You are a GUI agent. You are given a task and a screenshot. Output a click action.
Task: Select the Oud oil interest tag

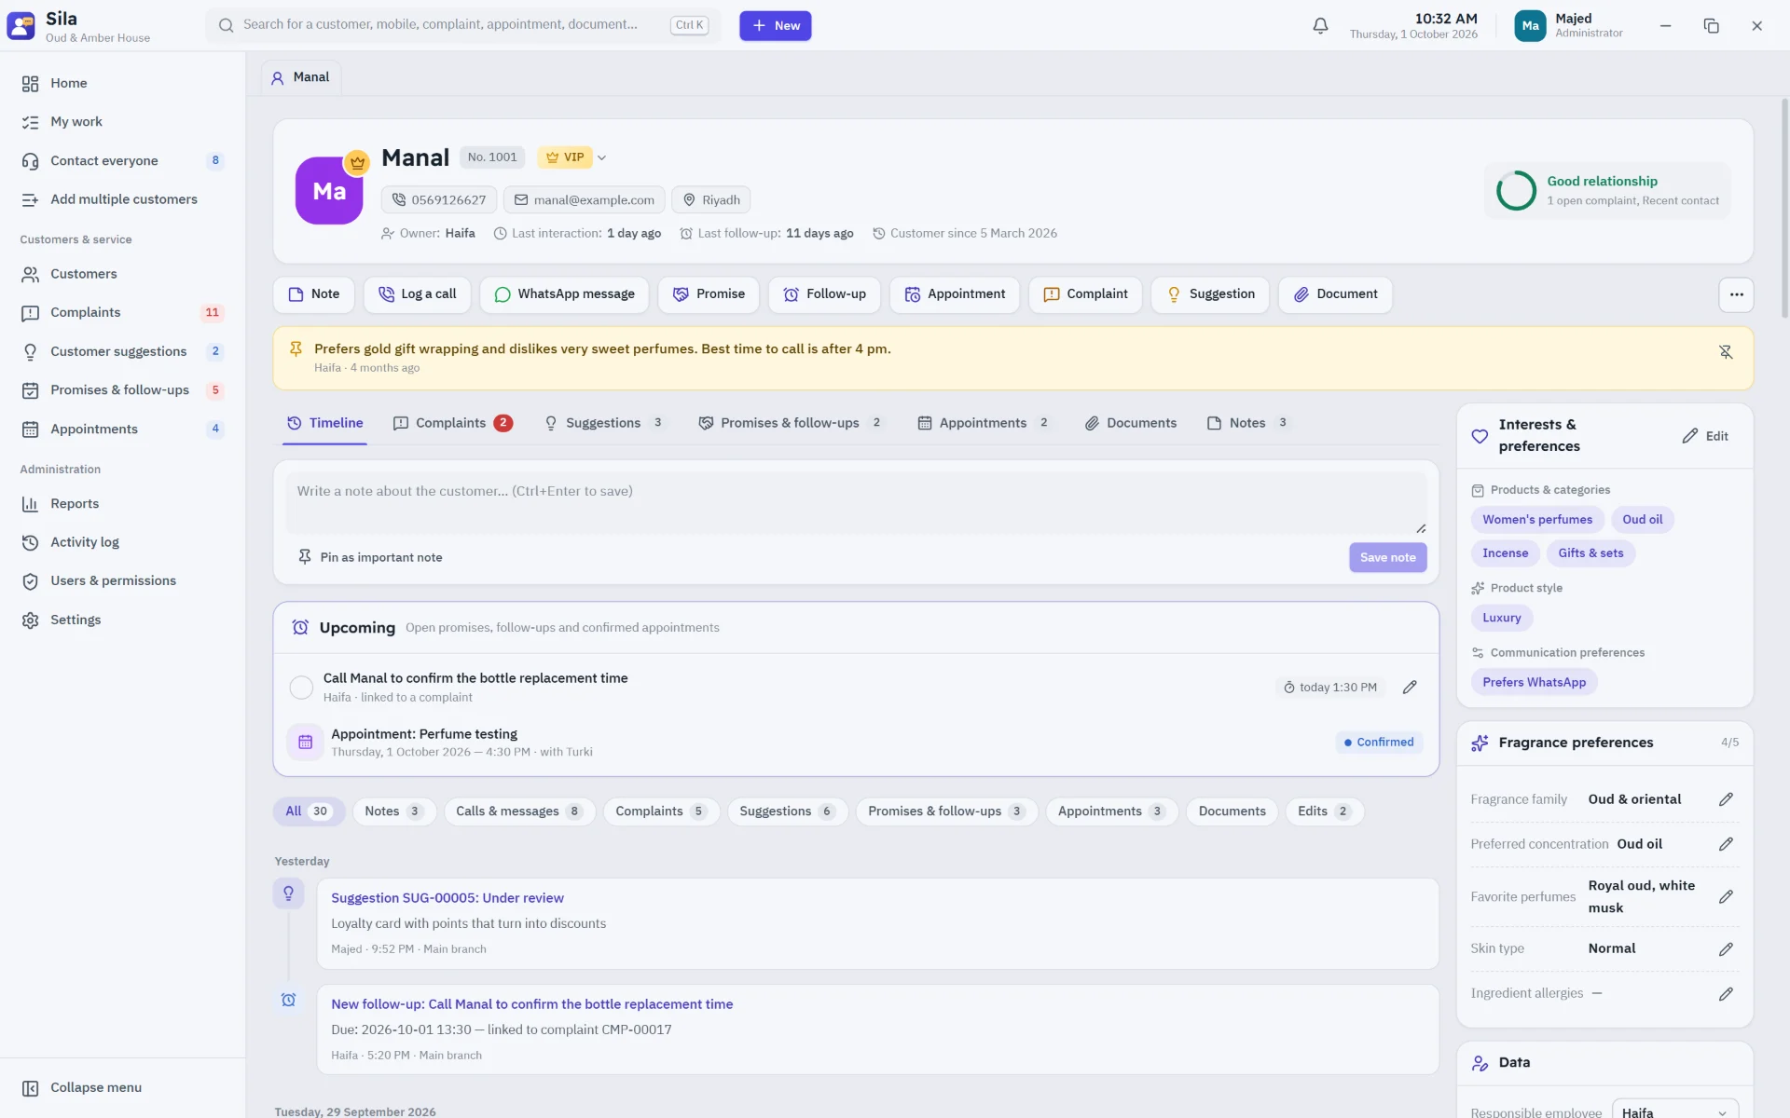(x=1642, y=520)
